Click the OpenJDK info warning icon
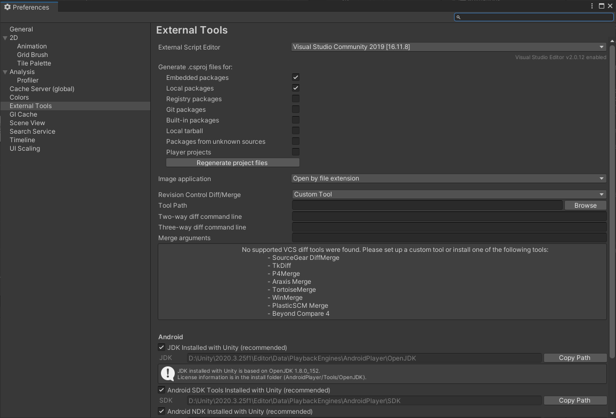Screen dimensions: 616x418 coord(168,374)
